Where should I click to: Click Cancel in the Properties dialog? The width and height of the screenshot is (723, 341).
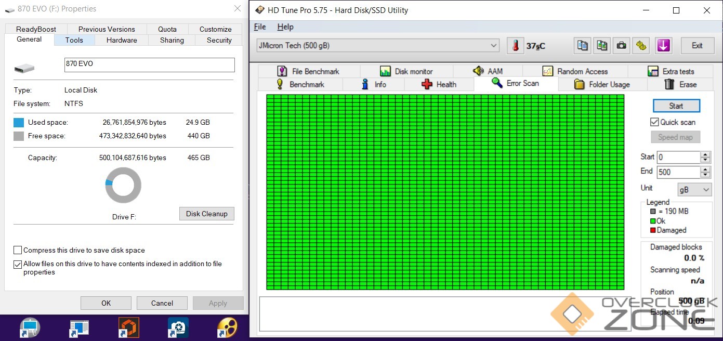pyautogui.click(x=162, y=303)
